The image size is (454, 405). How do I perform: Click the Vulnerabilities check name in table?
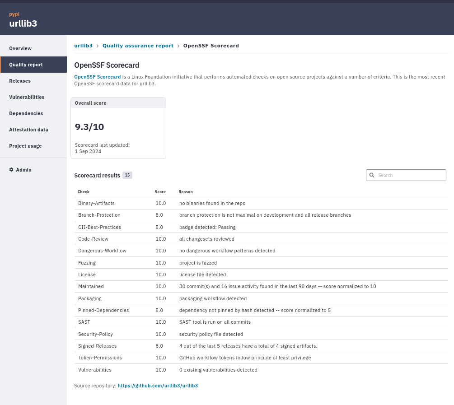pos(95,370)
